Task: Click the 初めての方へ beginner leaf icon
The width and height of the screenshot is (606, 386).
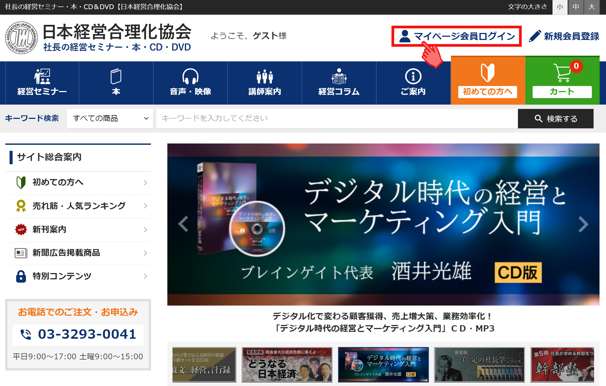Action: click(x=487, y=72)
